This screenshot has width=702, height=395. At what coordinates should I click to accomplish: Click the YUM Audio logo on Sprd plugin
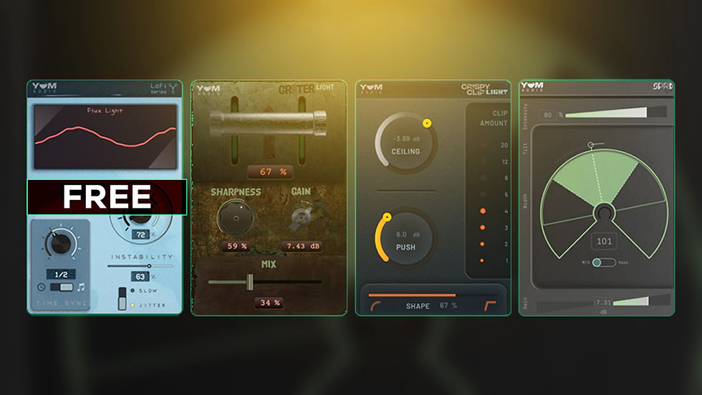[x=532, y=87]
